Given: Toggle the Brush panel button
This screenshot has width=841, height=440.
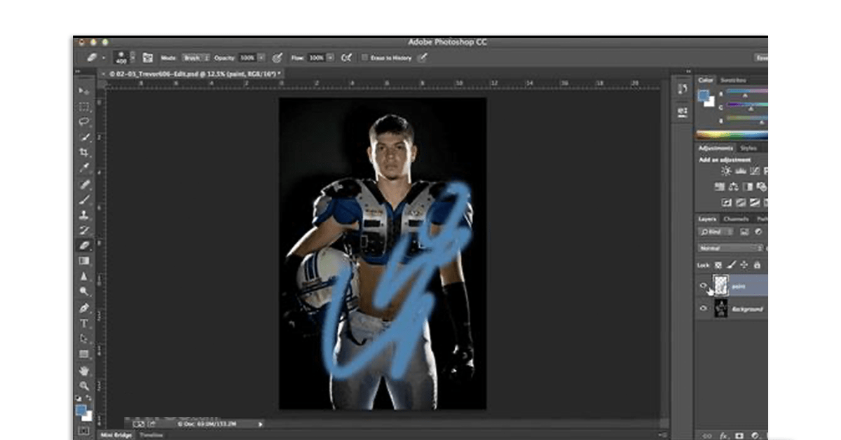Looking at the screenshot, I should tap(148, 58).
